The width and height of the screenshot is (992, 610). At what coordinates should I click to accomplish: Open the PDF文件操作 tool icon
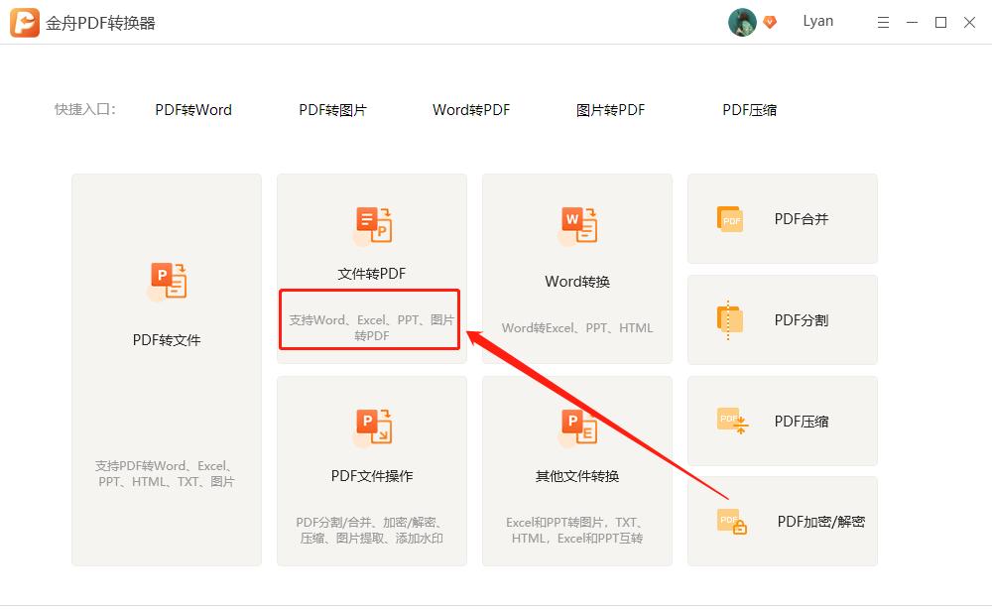coord(371,427)
